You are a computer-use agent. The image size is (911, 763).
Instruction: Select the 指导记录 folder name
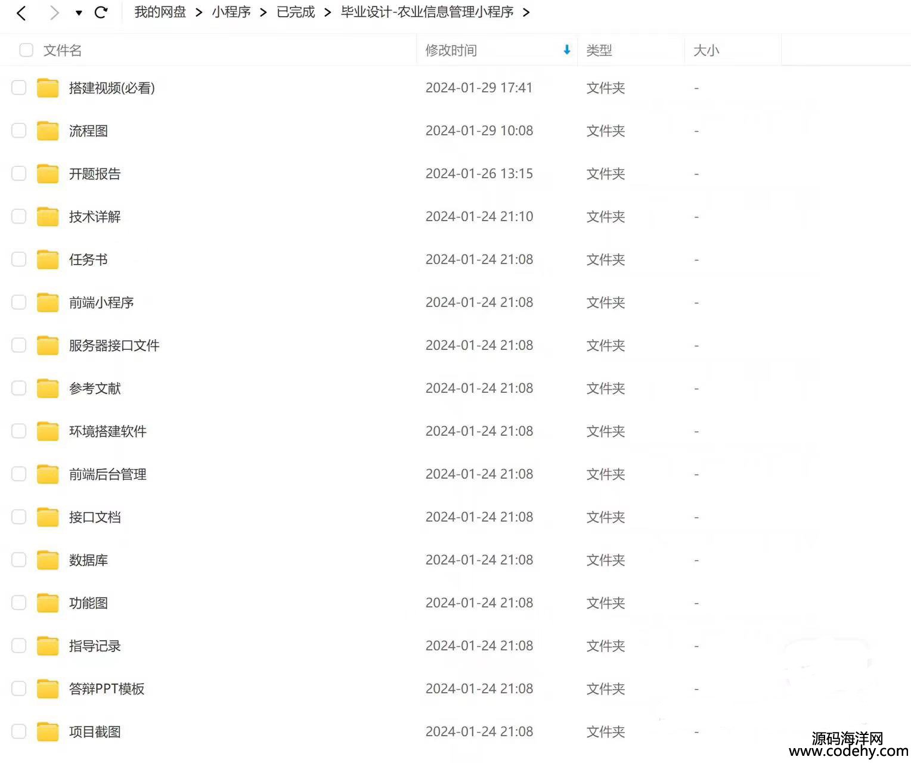[95, 646]
